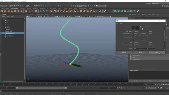Open the Sign In dropdown
Screen dimensions: 169x95
[101, 6]
